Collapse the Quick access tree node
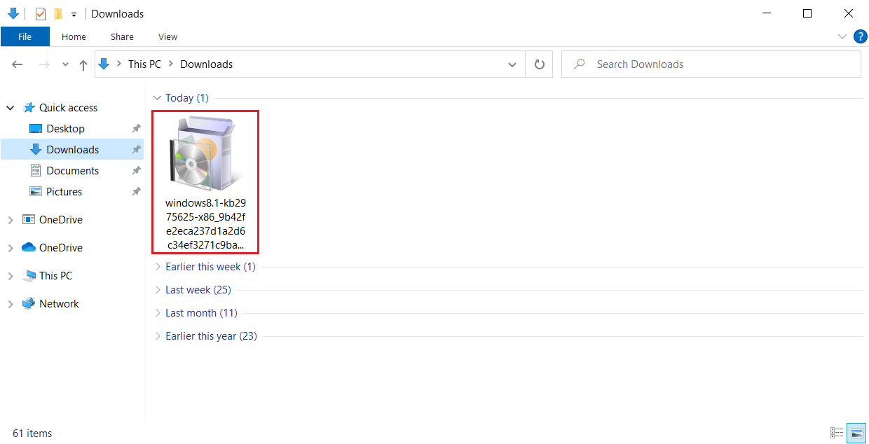 click(x=11, y=108)
